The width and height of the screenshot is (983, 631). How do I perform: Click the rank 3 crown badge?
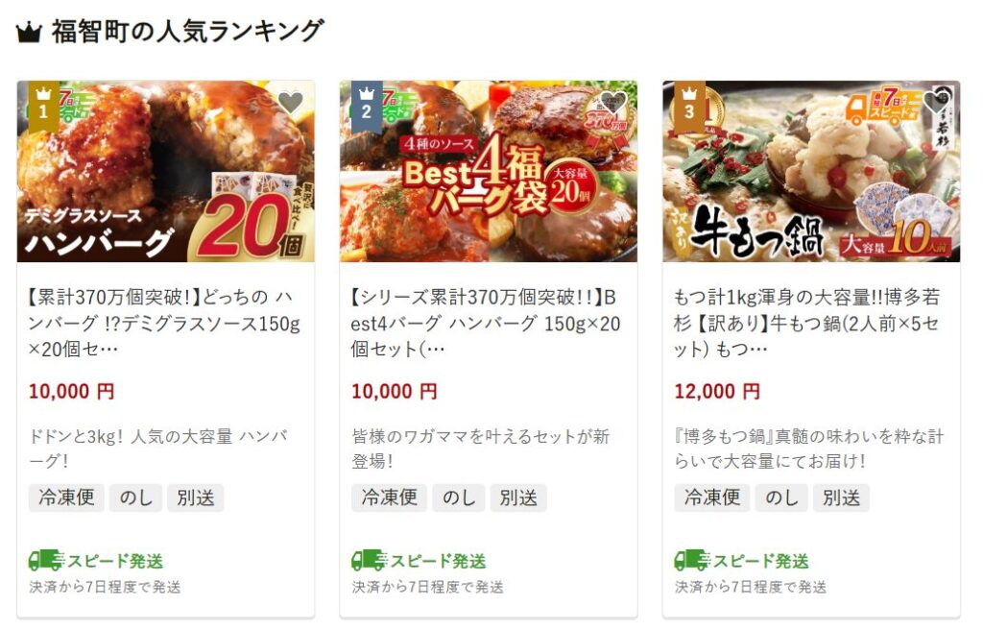pos(689,105)
